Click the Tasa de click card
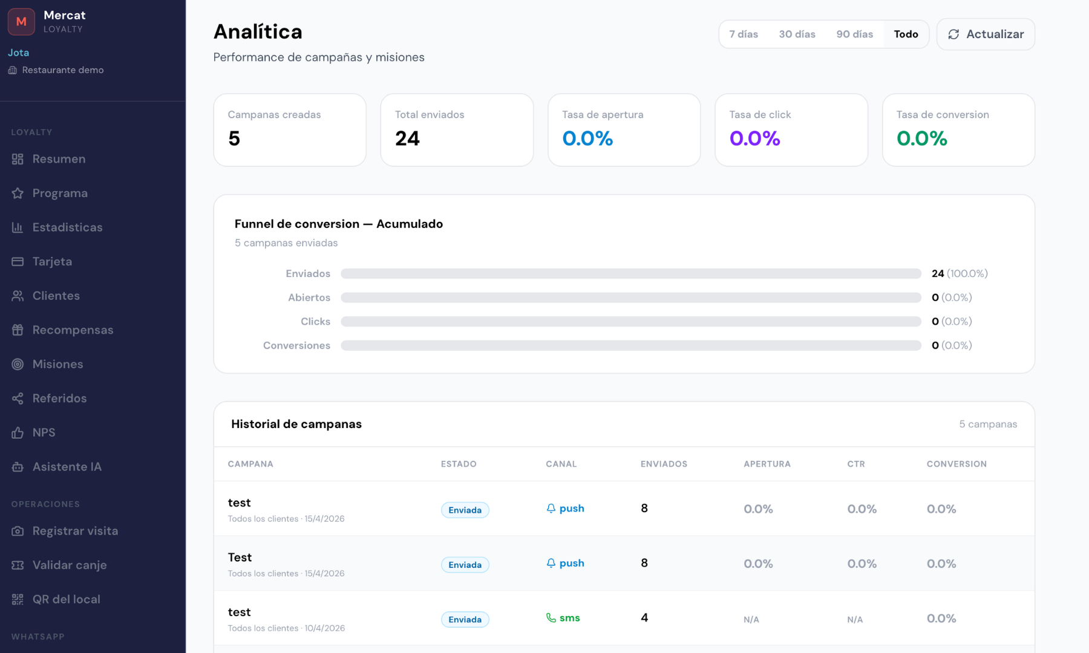 (791, 130)
